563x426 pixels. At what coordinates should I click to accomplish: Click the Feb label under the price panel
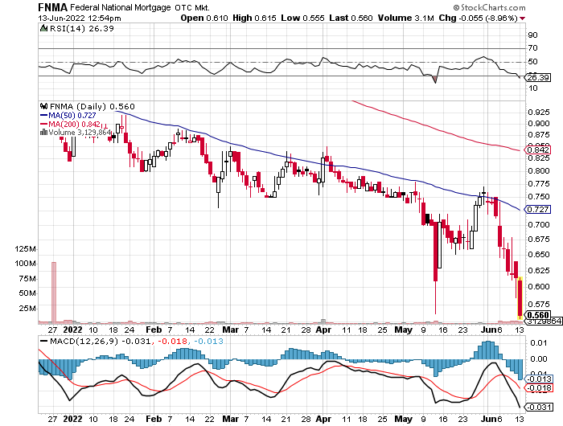[x=154, y=330]
